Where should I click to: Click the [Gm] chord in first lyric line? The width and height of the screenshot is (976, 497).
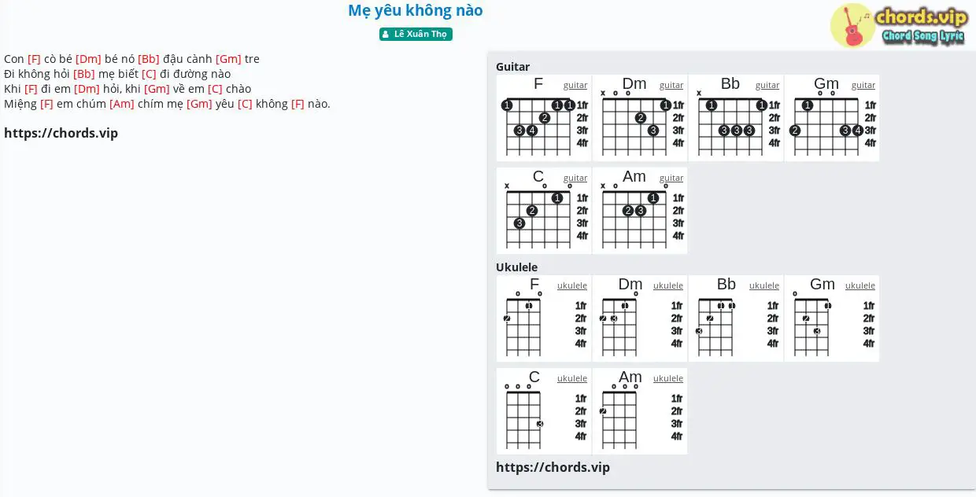[x=228, y=59]
